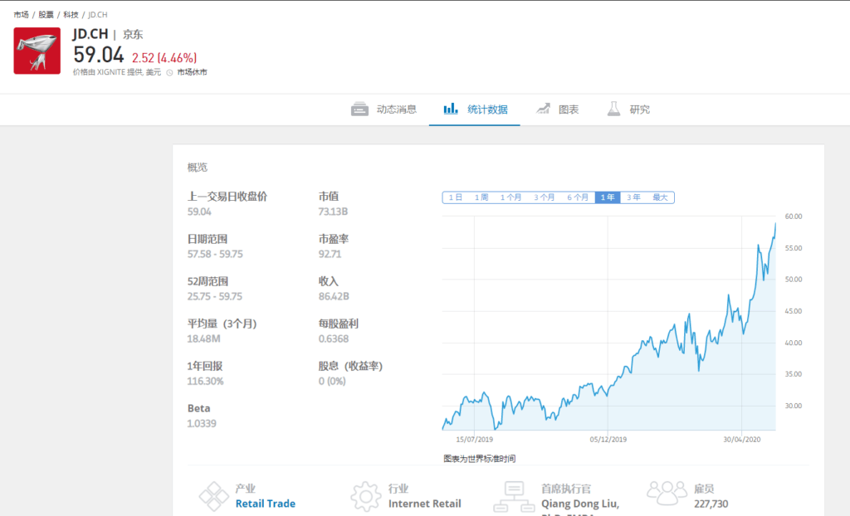Click the 股息 value 0 (0%)
Image resolution: width=850 pixels, height=516 pixels.
coord(332,381)
